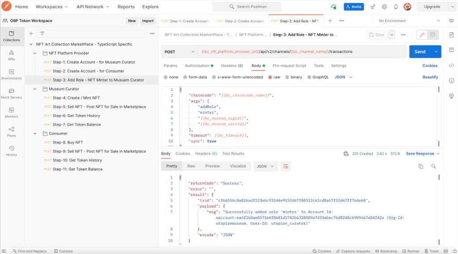Viewport: 458px width, 254px height.
Task: Open the History sidebar panel
Action: [x=11, y=151]
